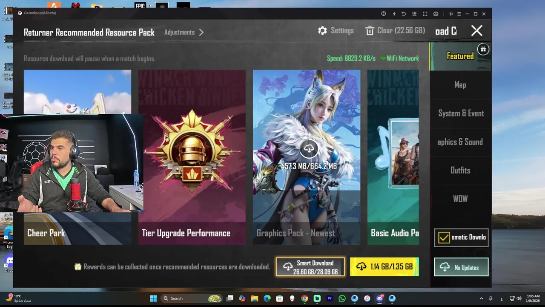Close the resource pack panel with X
The height and width of the screenshot is (307, 545).
pyautogui.click(x=477, y=30)
